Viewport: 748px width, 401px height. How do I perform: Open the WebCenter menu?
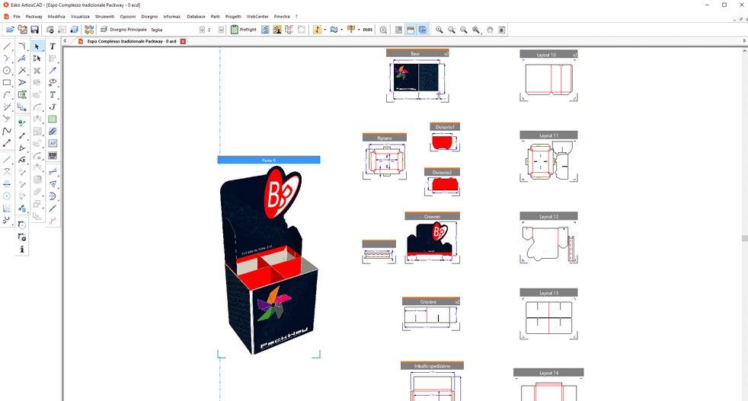[x=257, y=16]
